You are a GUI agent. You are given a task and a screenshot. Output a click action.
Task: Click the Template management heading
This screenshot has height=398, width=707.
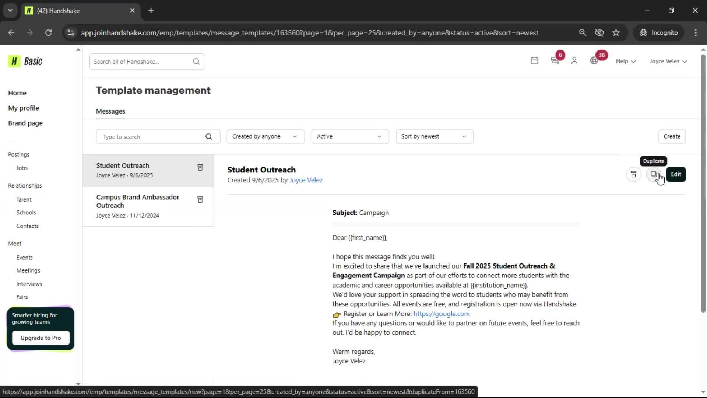point(153,90)
